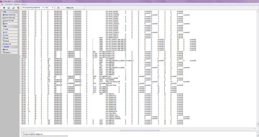Viewport: 259px width, 137px height.
Task: Open the Replace... dialog
Action: [x=8, y=52]
